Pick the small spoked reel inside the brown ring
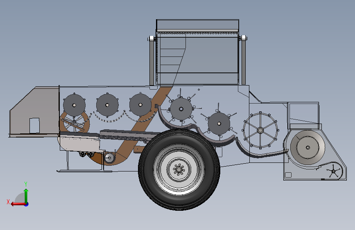This screenshot has height=230, width=355. pyautogui.click(x=74, y=123)
